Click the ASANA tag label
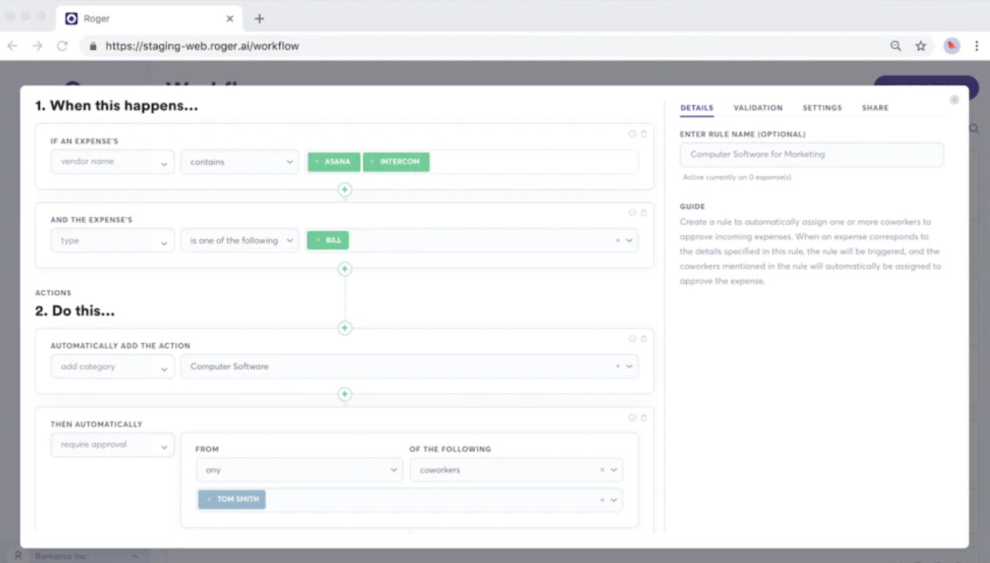 (337, 162)
